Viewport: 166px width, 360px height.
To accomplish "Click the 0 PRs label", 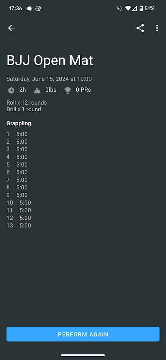I will pyautogui.click(x=83, y=90).
